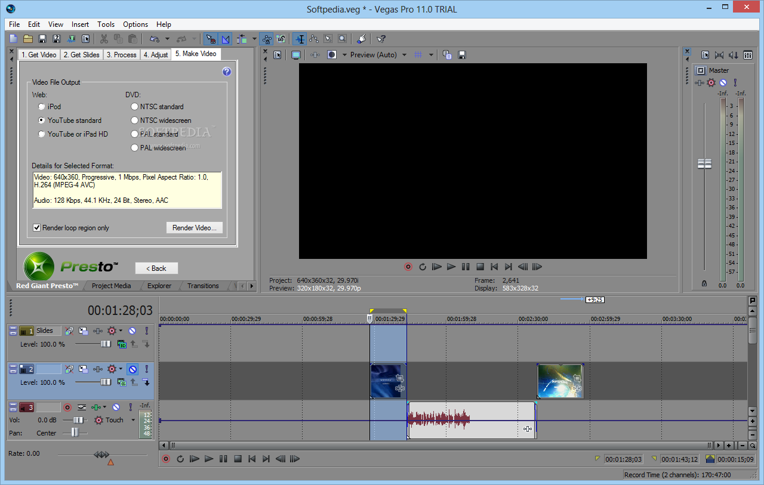Open the Presto help question mark icon

(226, 72)
